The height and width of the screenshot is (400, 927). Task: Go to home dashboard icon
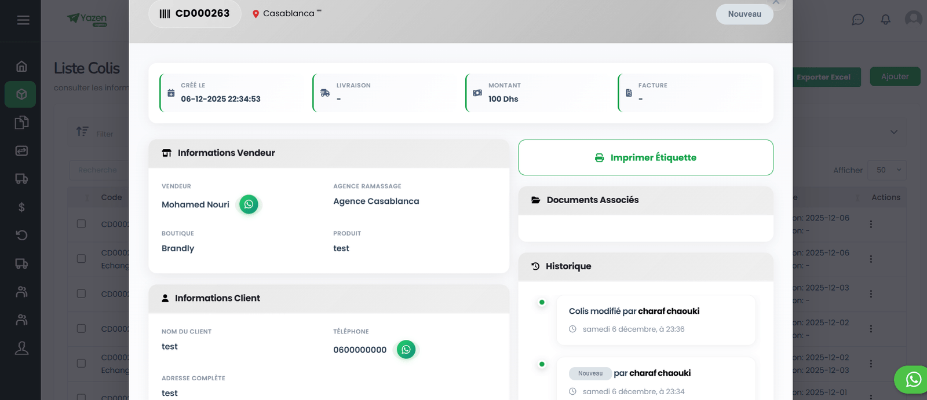(21, 66)
